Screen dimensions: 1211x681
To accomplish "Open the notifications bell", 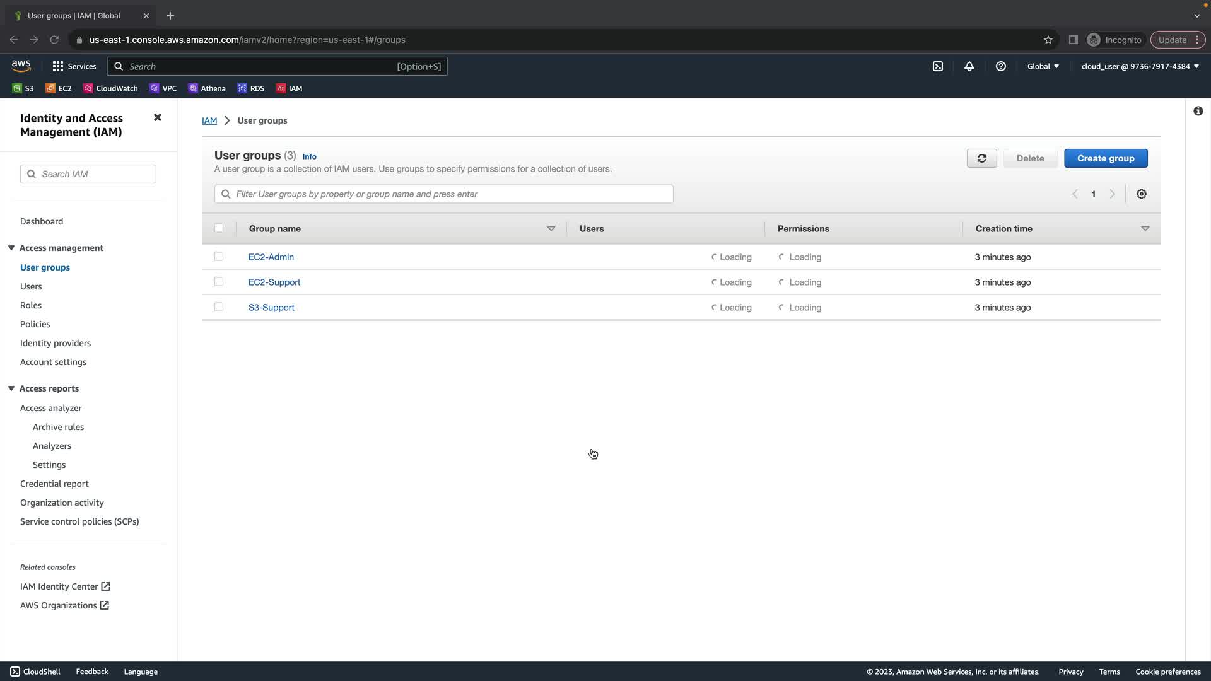I will pos(969,66).
